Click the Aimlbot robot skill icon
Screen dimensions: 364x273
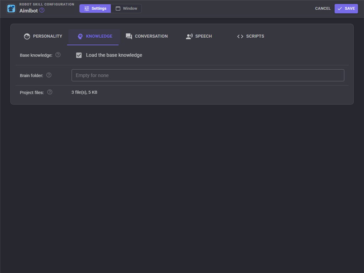11,9
